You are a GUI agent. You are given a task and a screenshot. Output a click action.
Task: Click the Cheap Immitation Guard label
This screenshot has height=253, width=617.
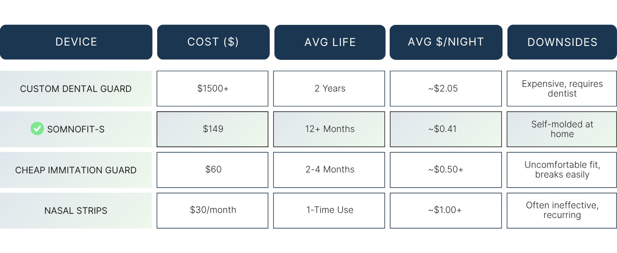76,170
